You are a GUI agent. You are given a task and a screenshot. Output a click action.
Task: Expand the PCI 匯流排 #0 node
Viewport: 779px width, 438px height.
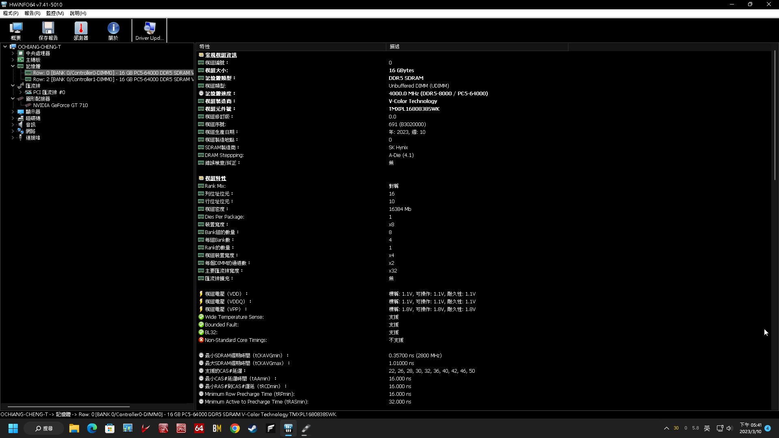tap(20, 92)
